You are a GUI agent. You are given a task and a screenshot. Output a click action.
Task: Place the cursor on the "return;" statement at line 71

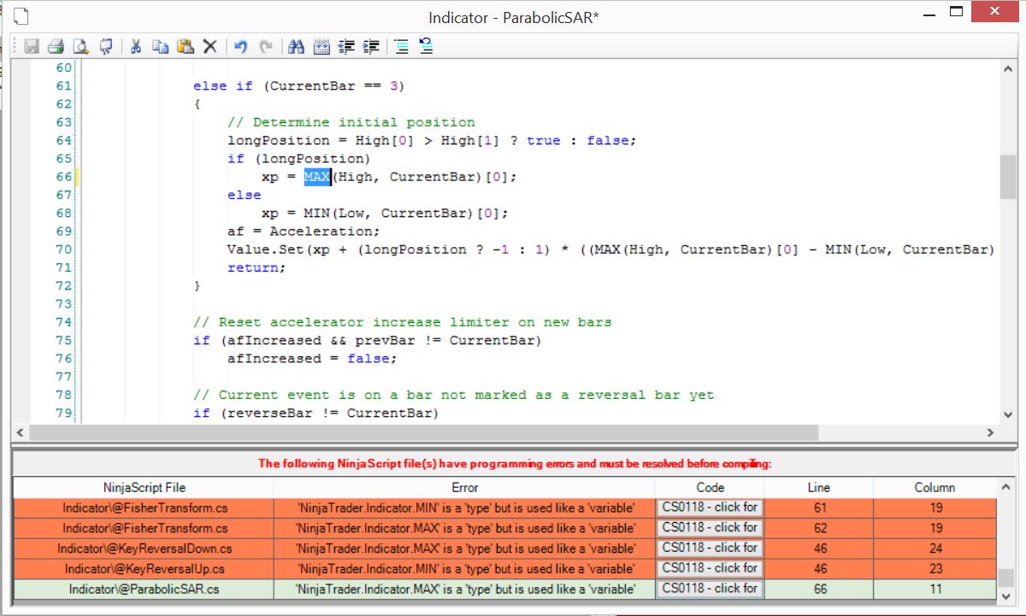[x=256, y=267]
